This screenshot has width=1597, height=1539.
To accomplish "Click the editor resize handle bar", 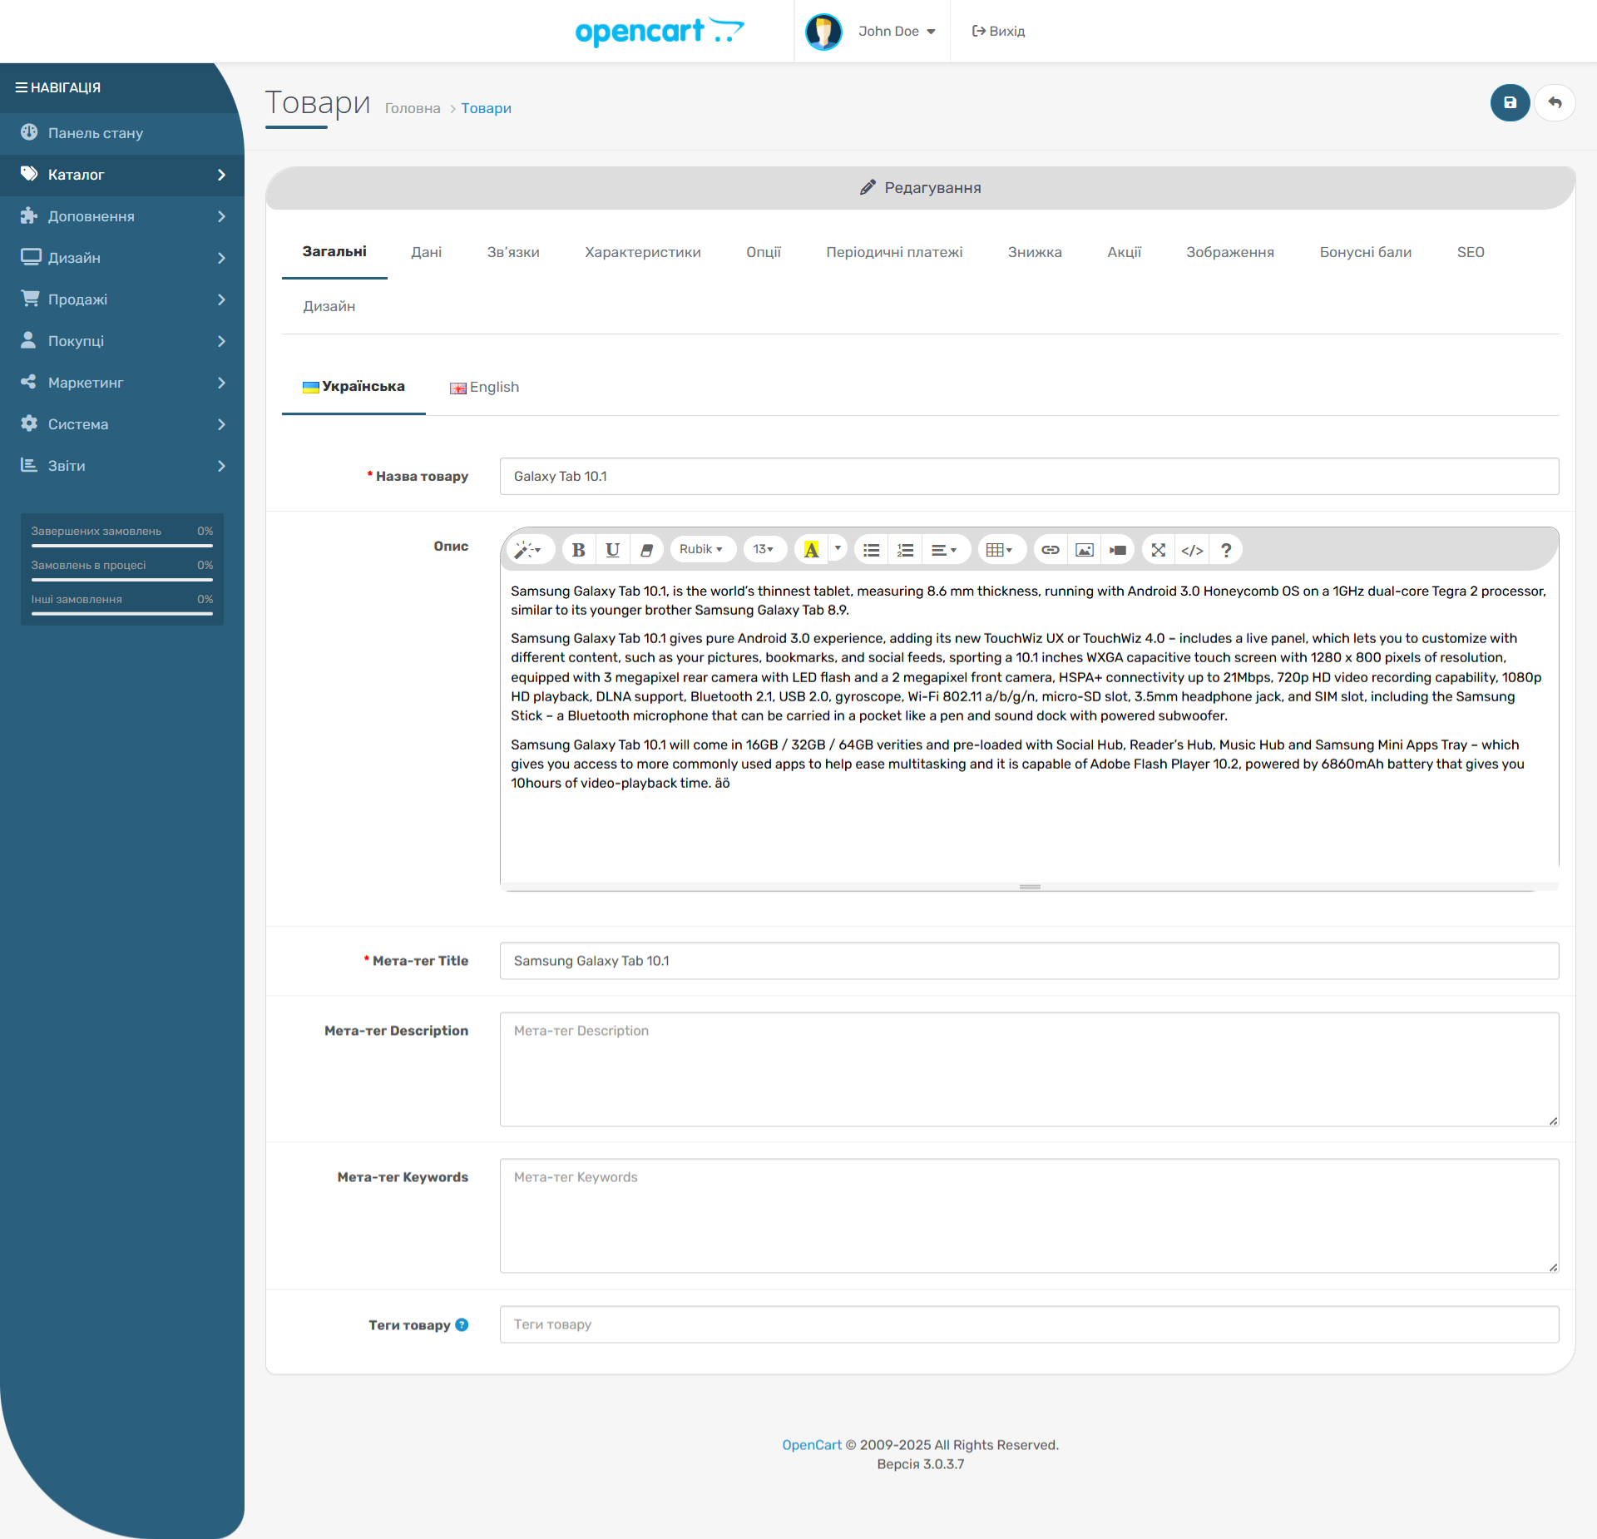I will click(x=1030, y=887).
